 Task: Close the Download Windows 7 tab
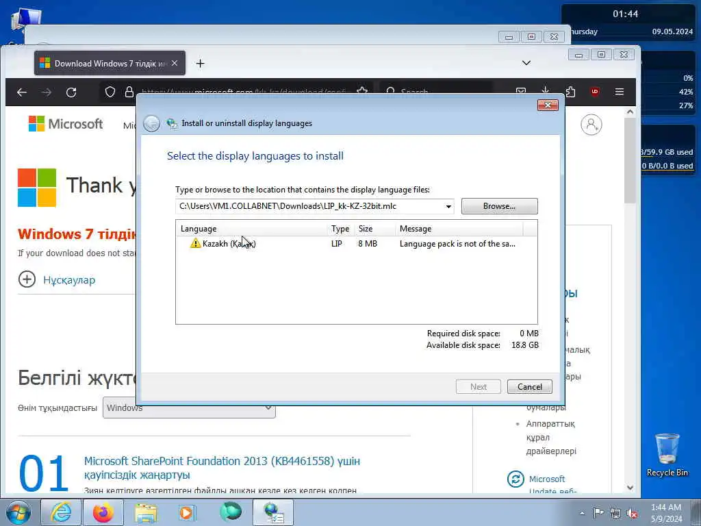(175, 64)
